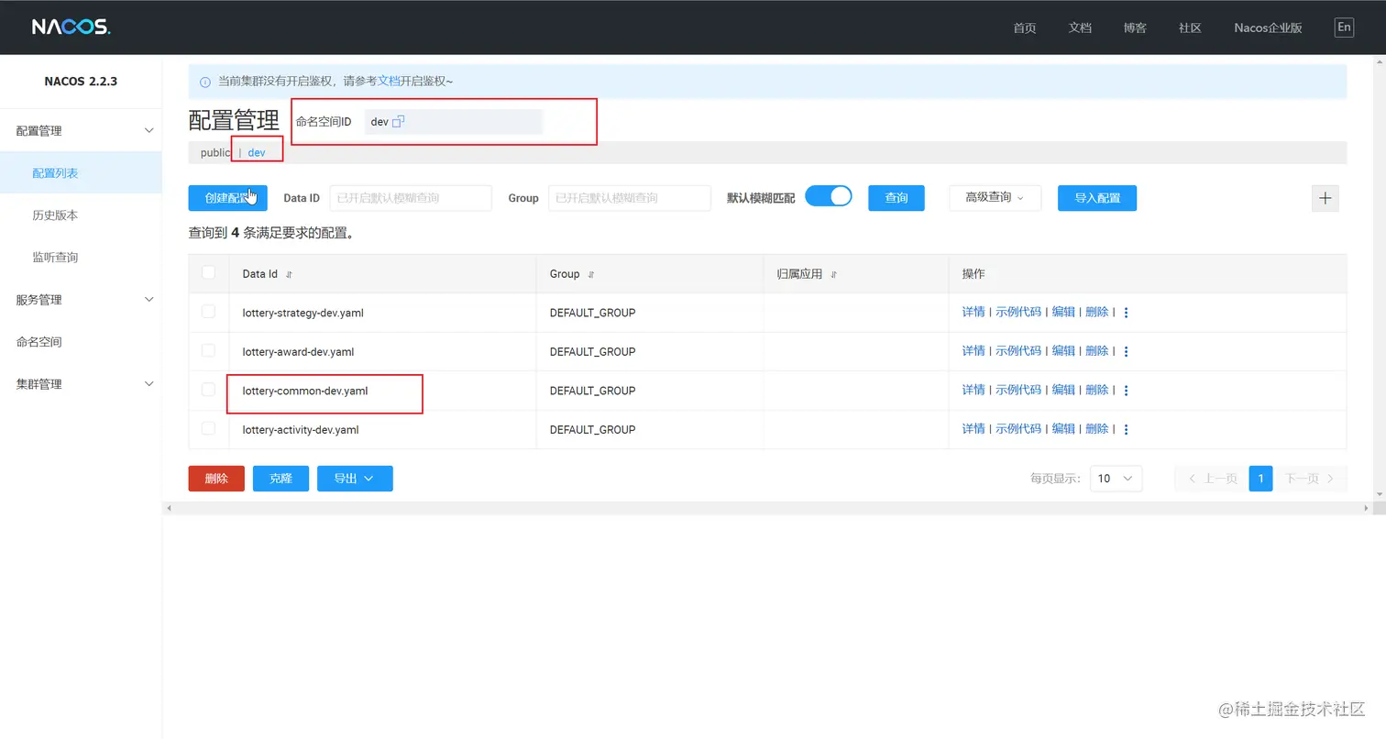Open 文档 in the top navigation
This screenshot has width=1386, height=739.
pyautogui.click(x=1080, y=28)
